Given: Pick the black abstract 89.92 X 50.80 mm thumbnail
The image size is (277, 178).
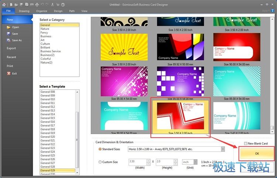Looking at the screenshot, I should point(180,47).
